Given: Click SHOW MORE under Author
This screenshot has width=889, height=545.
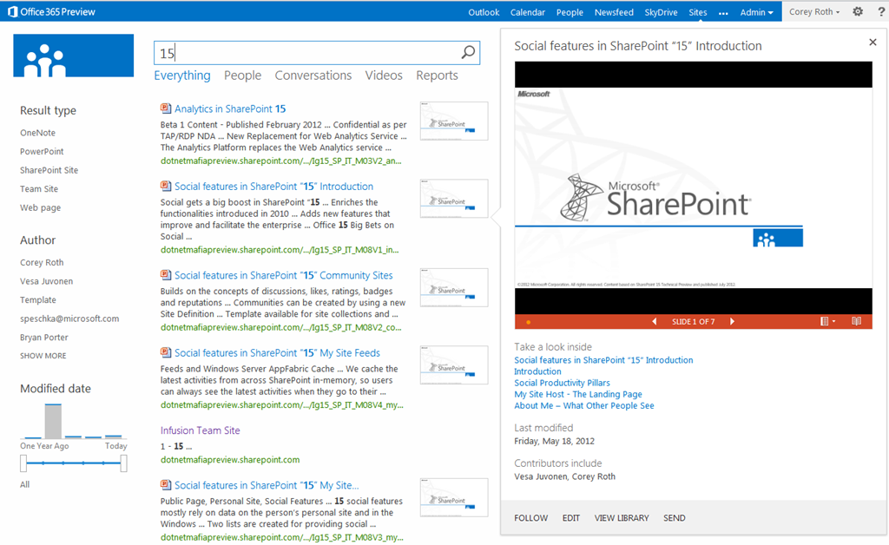Looking at the screenshot, I should 43,356.
